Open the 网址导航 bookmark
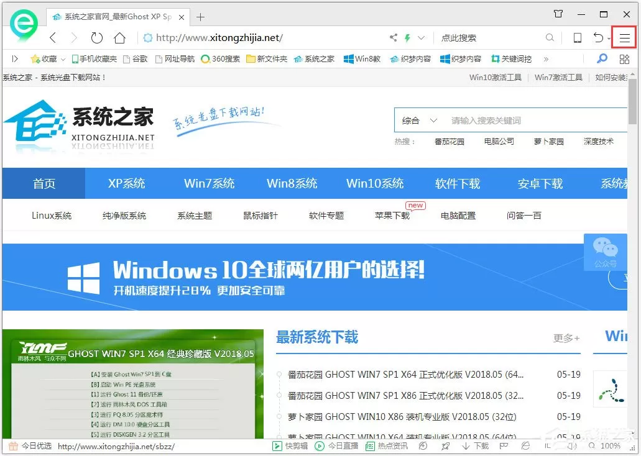Viewport: 641px width, 456px height. click(x=175, y=59)
